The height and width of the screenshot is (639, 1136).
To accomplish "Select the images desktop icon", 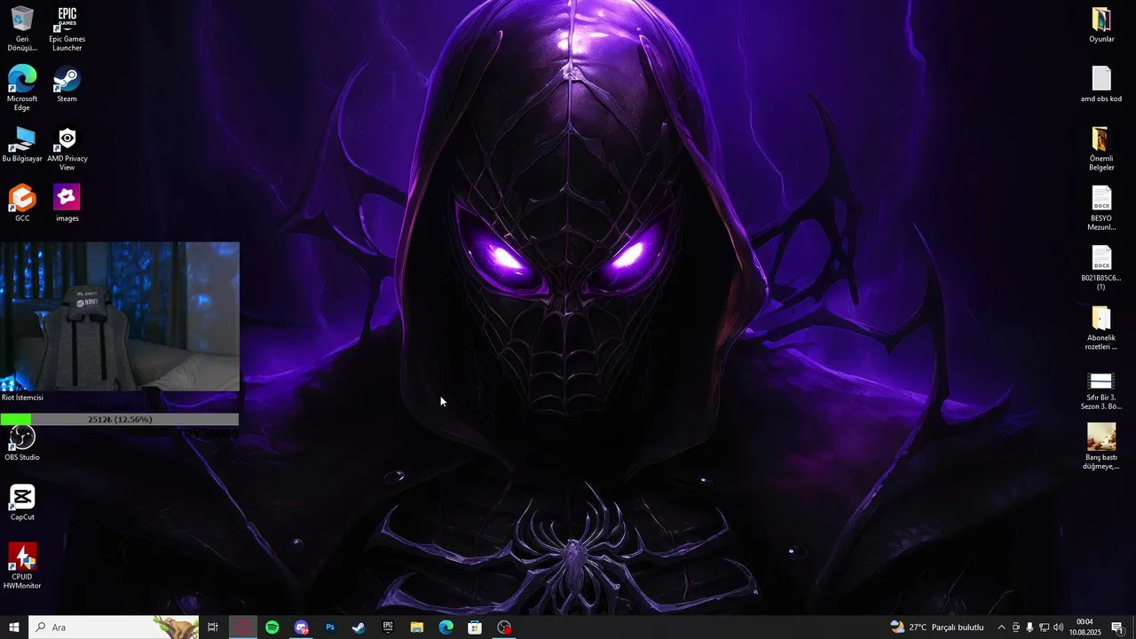I will point(67,203).
